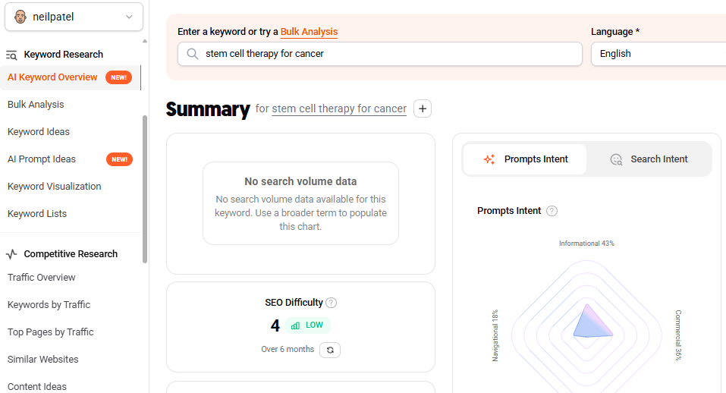Open AI Prompt Ideas page
Image resolution: width=726 pixels, height=393 pixels.
click(x=42, y=159)
